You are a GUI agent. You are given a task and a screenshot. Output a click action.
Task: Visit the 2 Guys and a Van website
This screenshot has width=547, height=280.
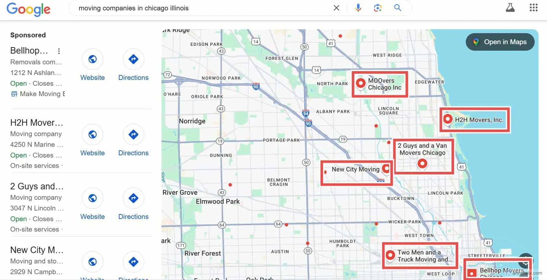(x=93, y=198)
